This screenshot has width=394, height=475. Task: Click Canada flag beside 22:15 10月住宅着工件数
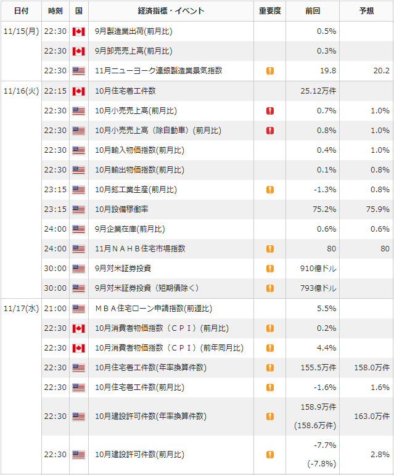click(78, 91)
